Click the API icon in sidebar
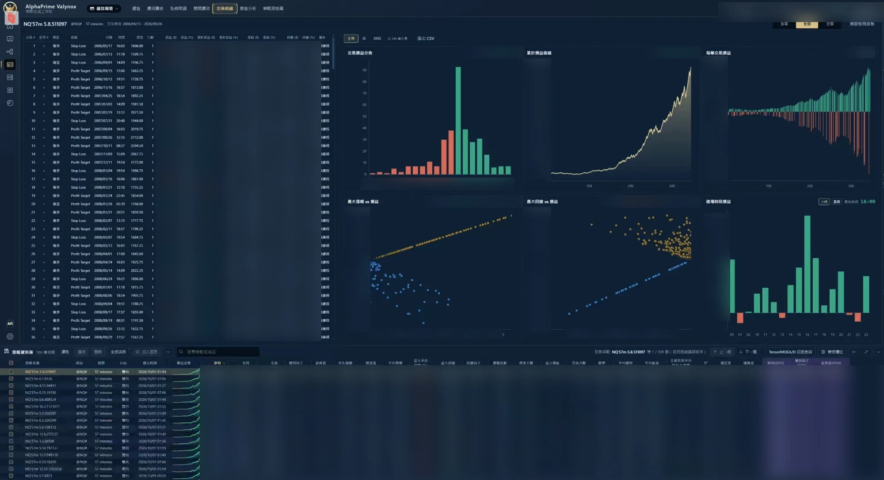The image size is (884, 480). 10,324
